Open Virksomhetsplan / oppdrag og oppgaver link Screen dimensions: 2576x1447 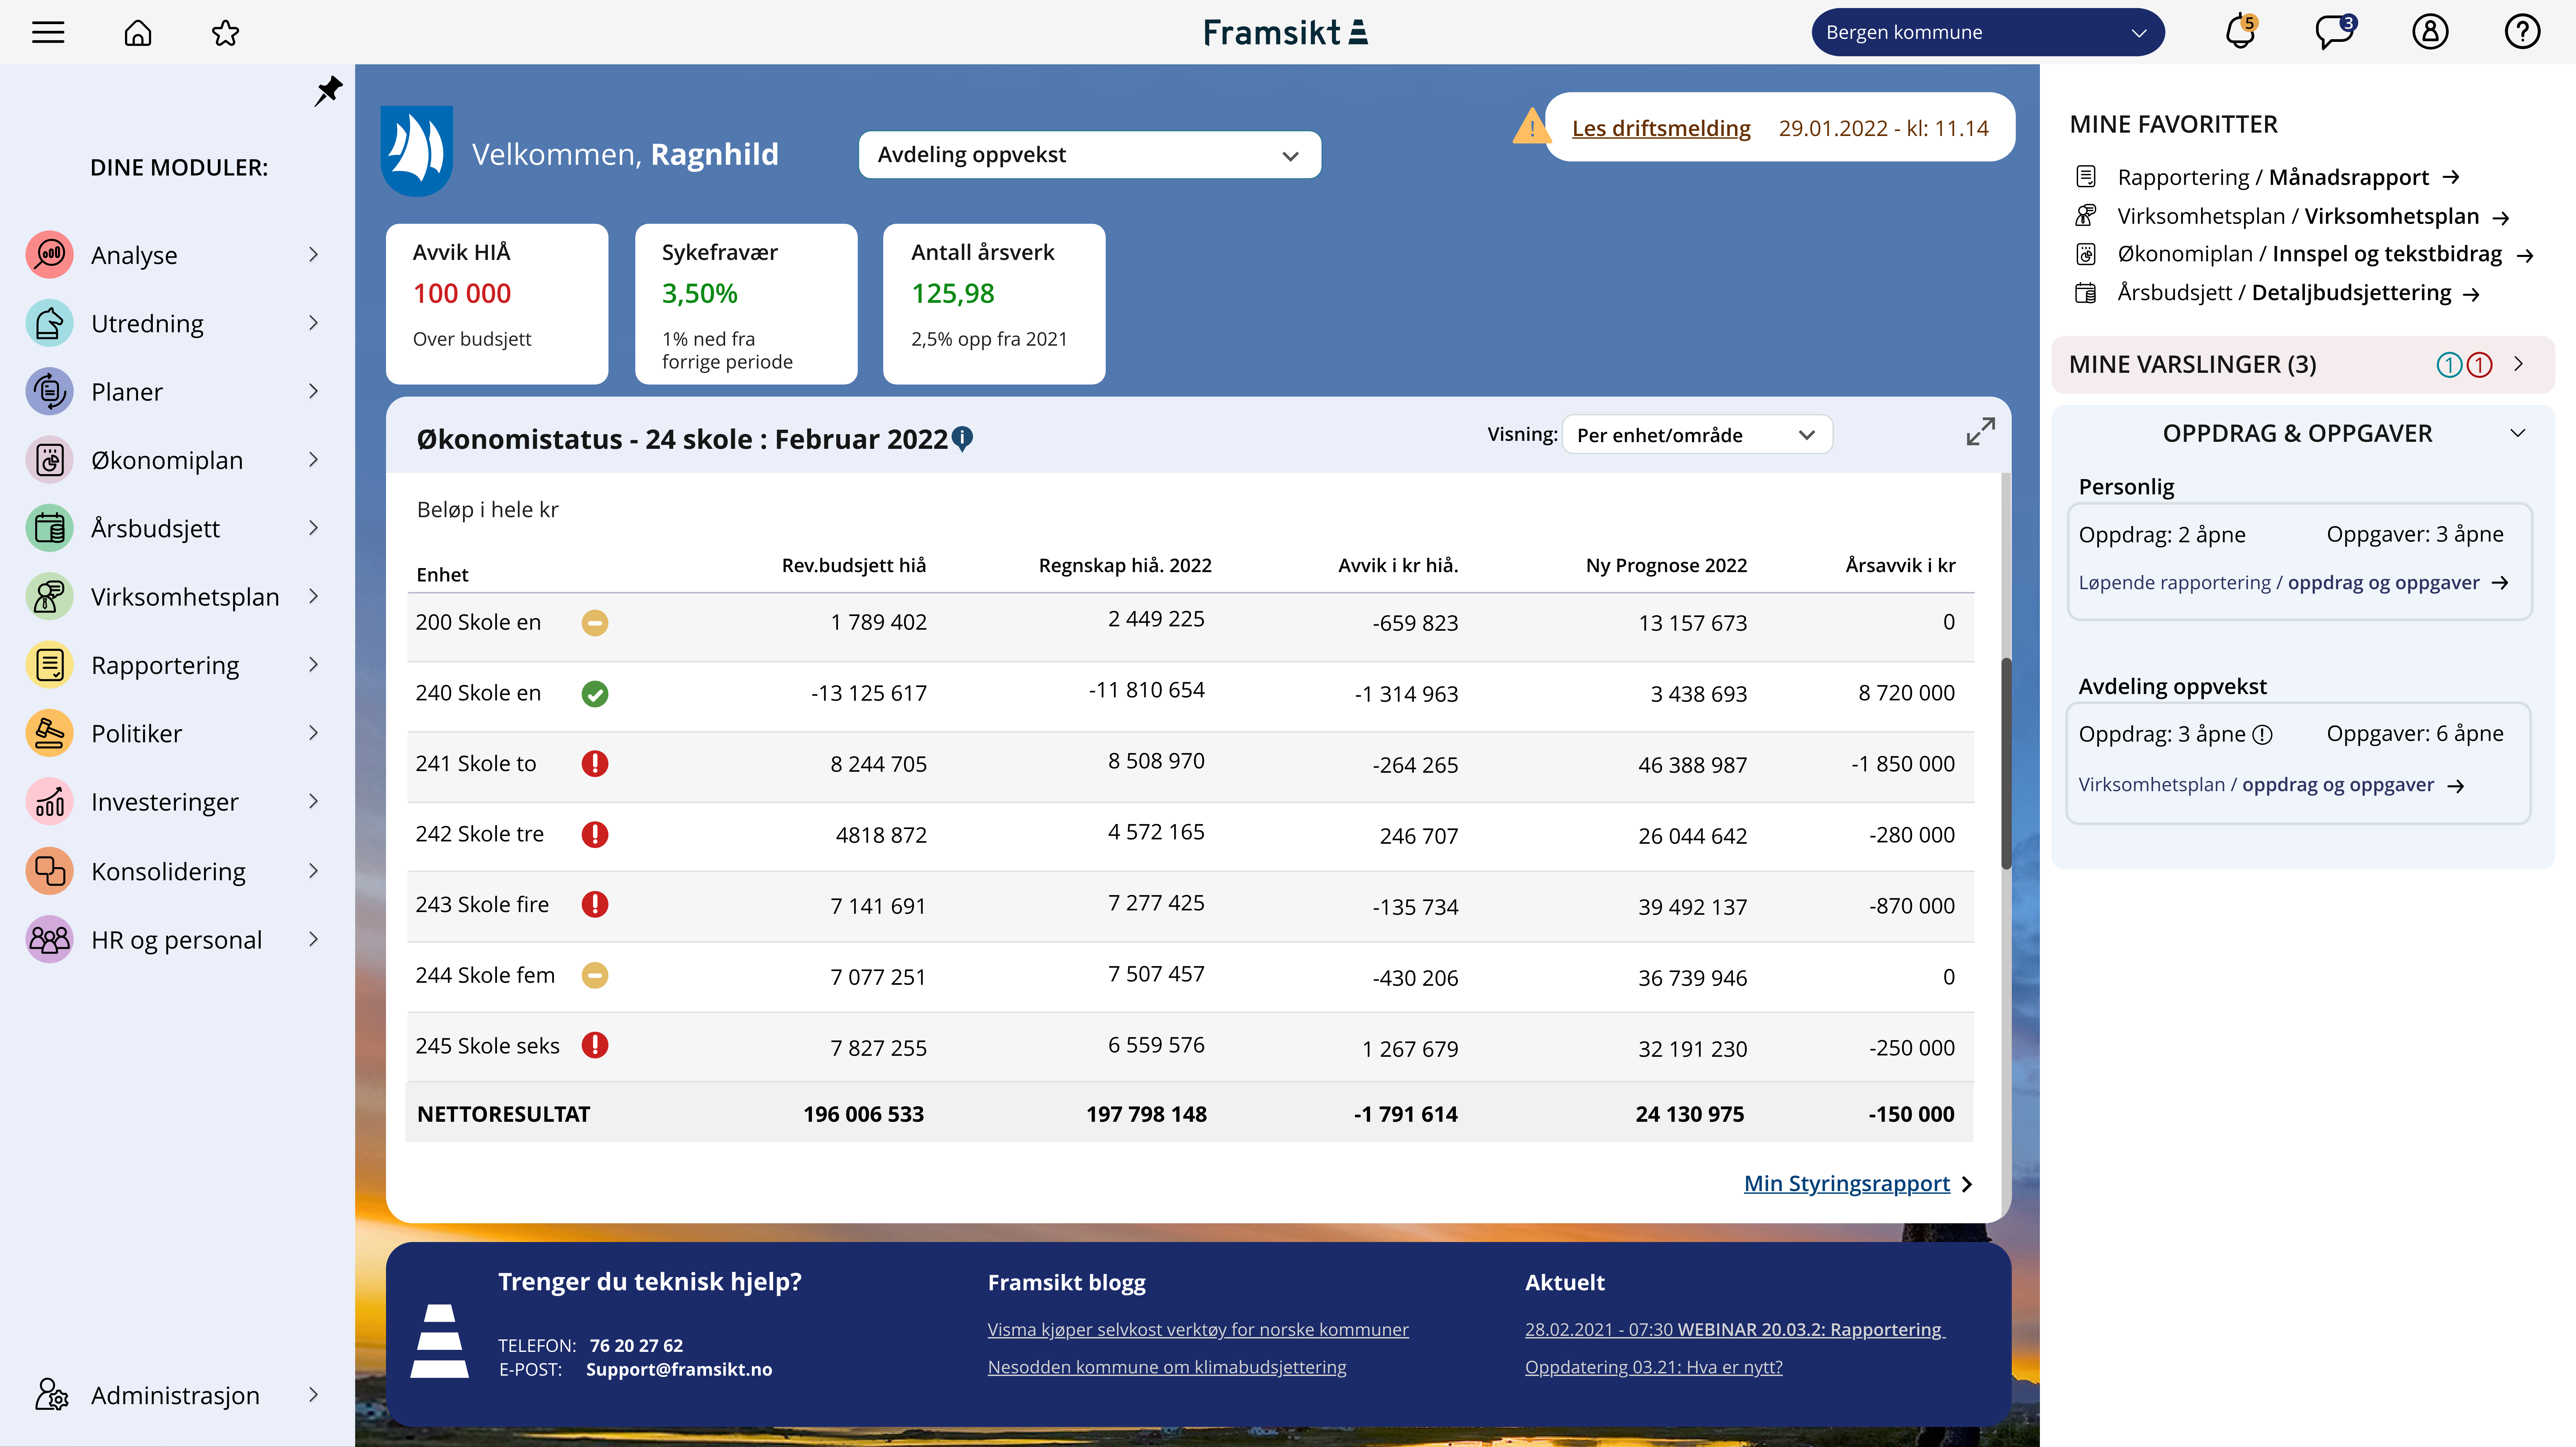(2271, 785)
